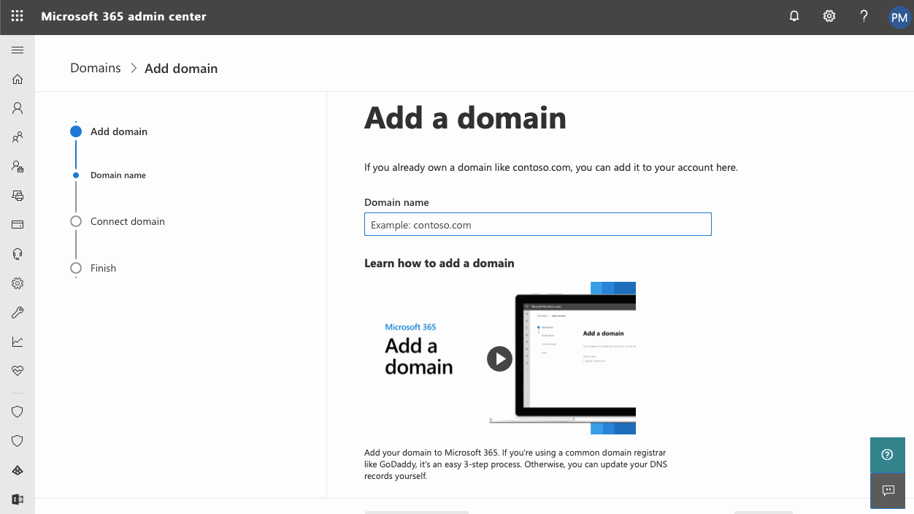Open Resources printer icon in sidebar

[x=18, y=196]
